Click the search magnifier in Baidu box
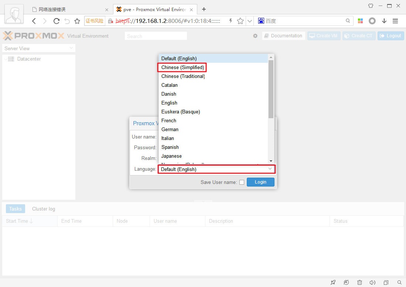This screenshot has height=287, width=406. 348,21
